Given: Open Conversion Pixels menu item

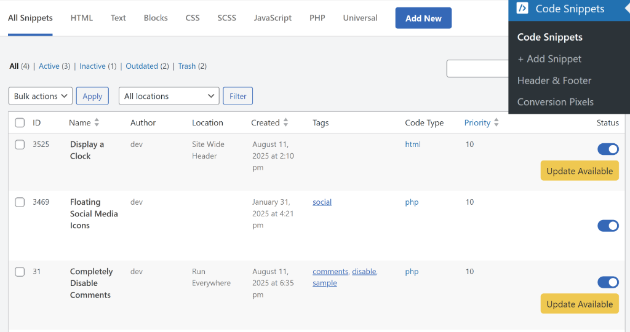Looking at the screenshot, I should 556,102.
